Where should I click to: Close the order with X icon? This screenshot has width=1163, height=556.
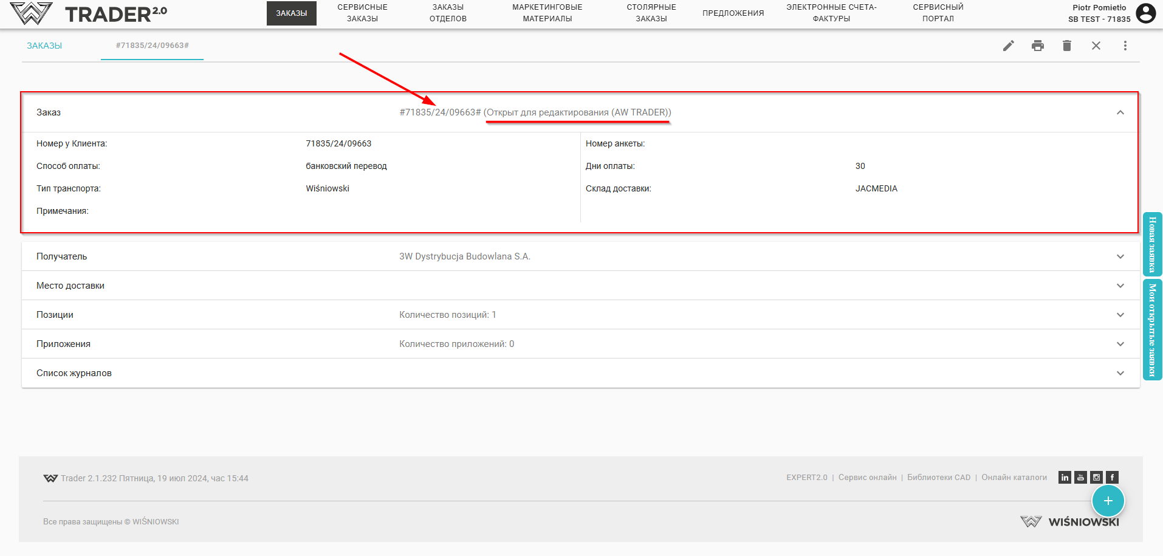point(1096,46)
